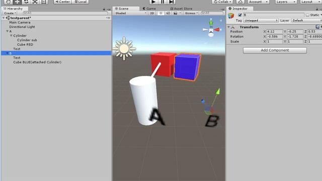Toggle scene lighting sun icon

coord(161,13)
